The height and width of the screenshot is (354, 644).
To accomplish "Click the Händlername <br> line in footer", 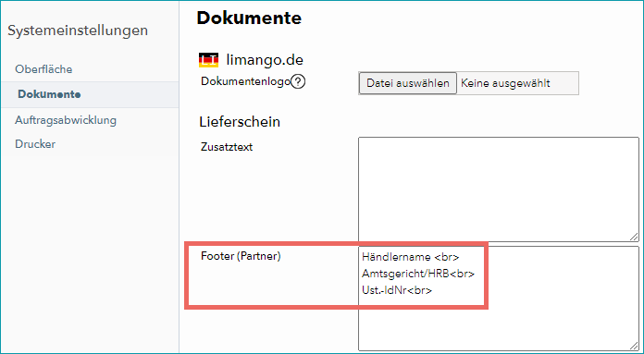I will [x=410, y=257].
